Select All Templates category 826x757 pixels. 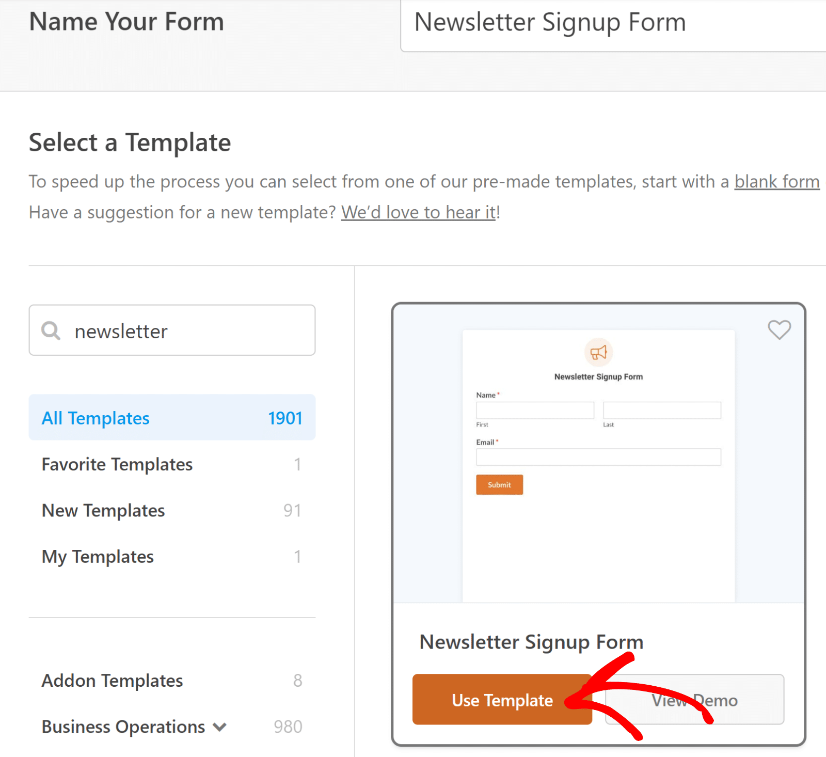click(x=172, y=417)
